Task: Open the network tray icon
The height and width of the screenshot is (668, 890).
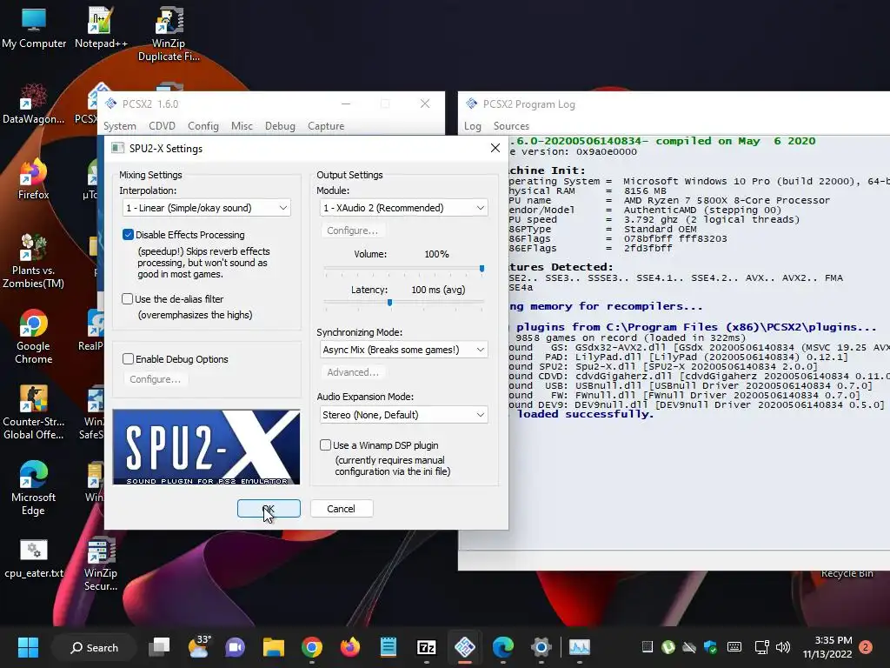Action: click(761, 647)
